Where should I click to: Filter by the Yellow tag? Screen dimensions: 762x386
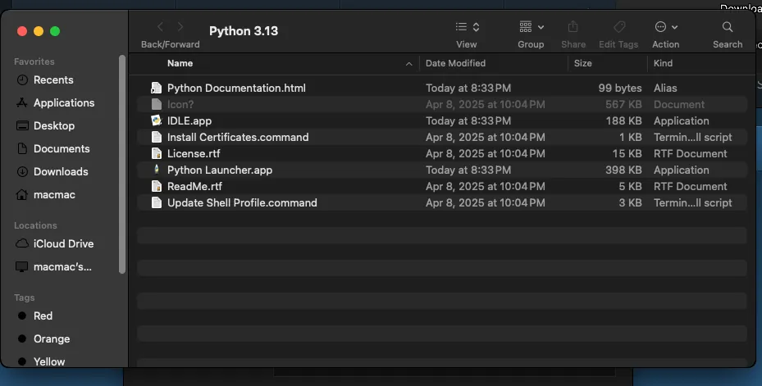pyautogui.click(x=48, y=361)
